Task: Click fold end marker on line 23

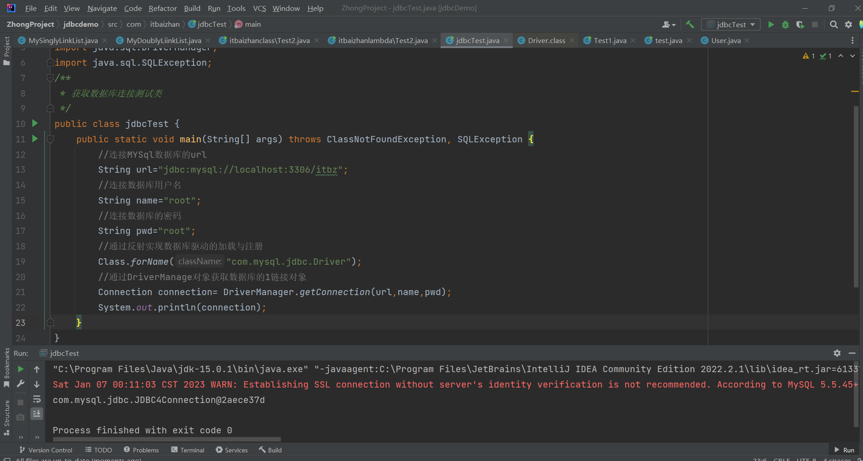Action: (x=50, y=322)
